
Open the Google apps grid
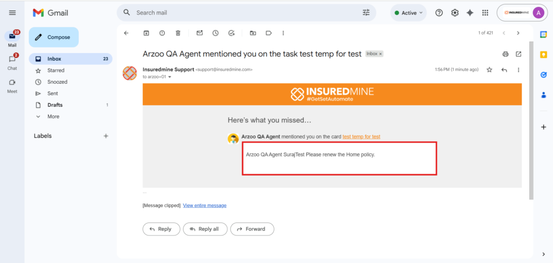485,13
